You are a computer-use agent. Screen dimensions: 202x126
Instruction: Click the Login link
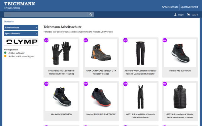[x=181, y=15]
